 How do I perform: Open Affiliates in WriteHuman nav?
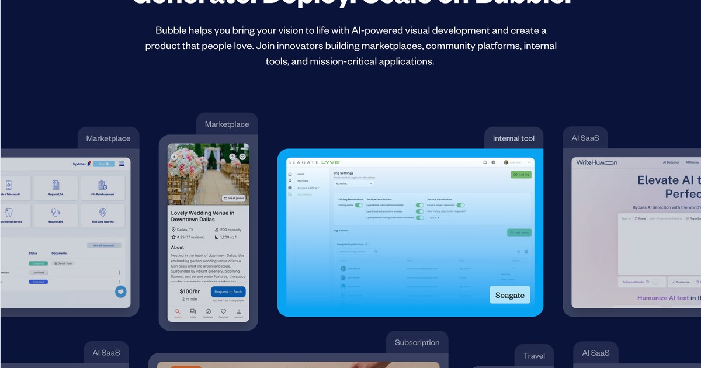click(693, 162)
